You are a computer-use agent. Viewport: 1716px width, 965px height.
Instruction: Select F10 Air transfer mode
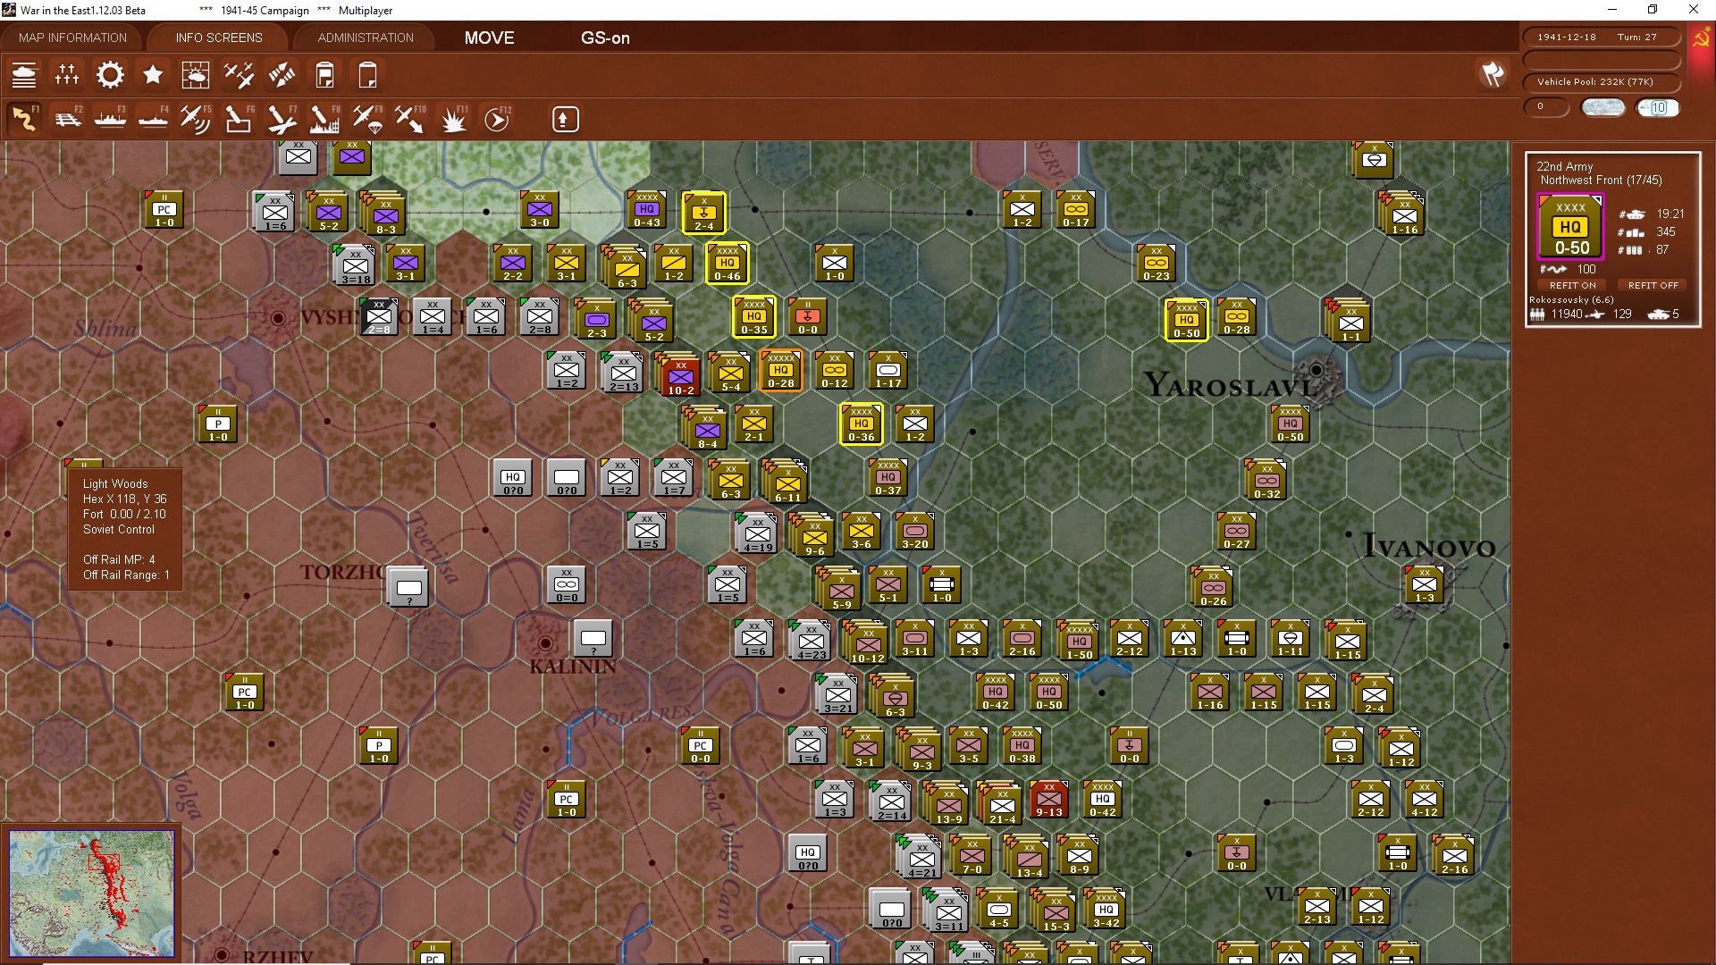click(410, 119)
